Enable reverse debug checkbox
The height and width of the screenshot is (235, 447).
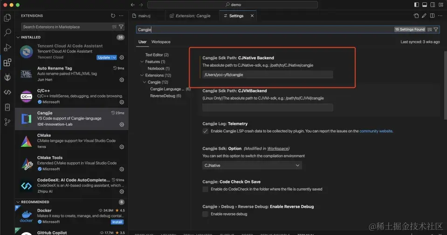point(205,214)
